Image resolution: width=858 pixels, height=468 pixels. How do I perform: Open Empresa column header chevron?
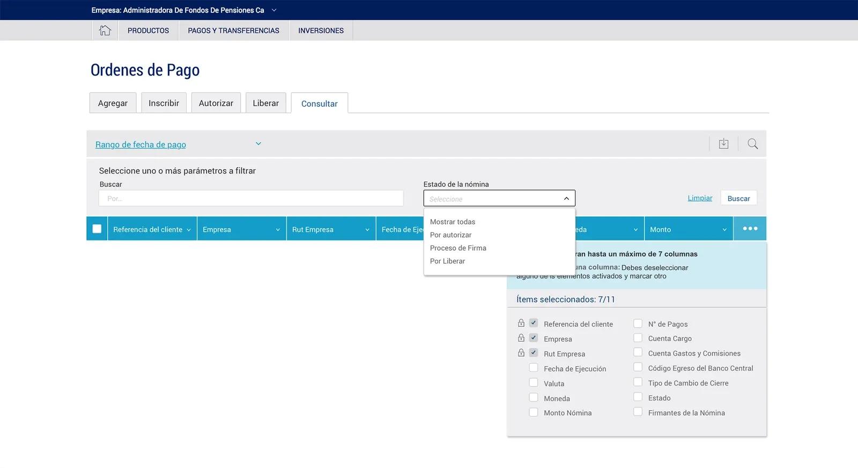coord(278,230)
